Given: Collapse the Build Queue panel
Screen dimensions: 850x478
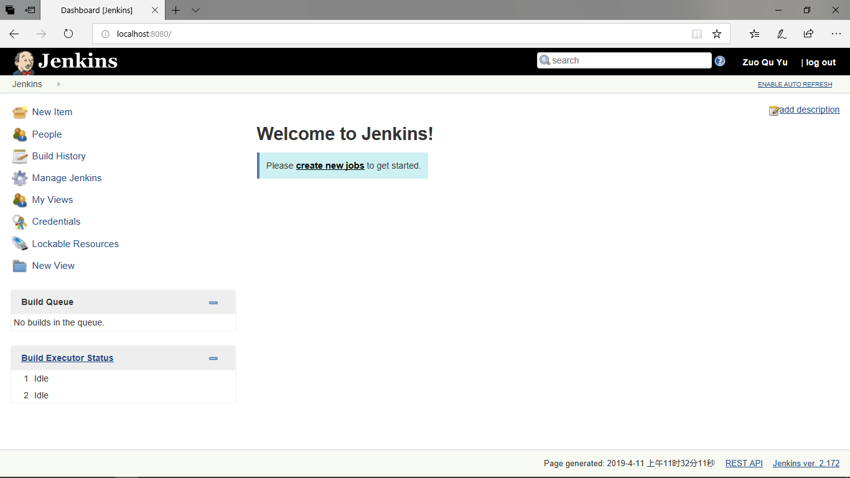Looking at the screenshot, I should pos(213,302).
